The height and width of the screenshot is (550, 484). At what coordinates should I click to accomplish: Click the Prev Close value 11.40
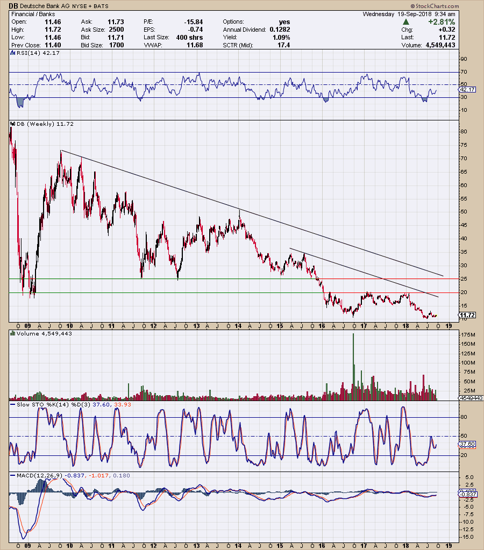click(53, 45)
